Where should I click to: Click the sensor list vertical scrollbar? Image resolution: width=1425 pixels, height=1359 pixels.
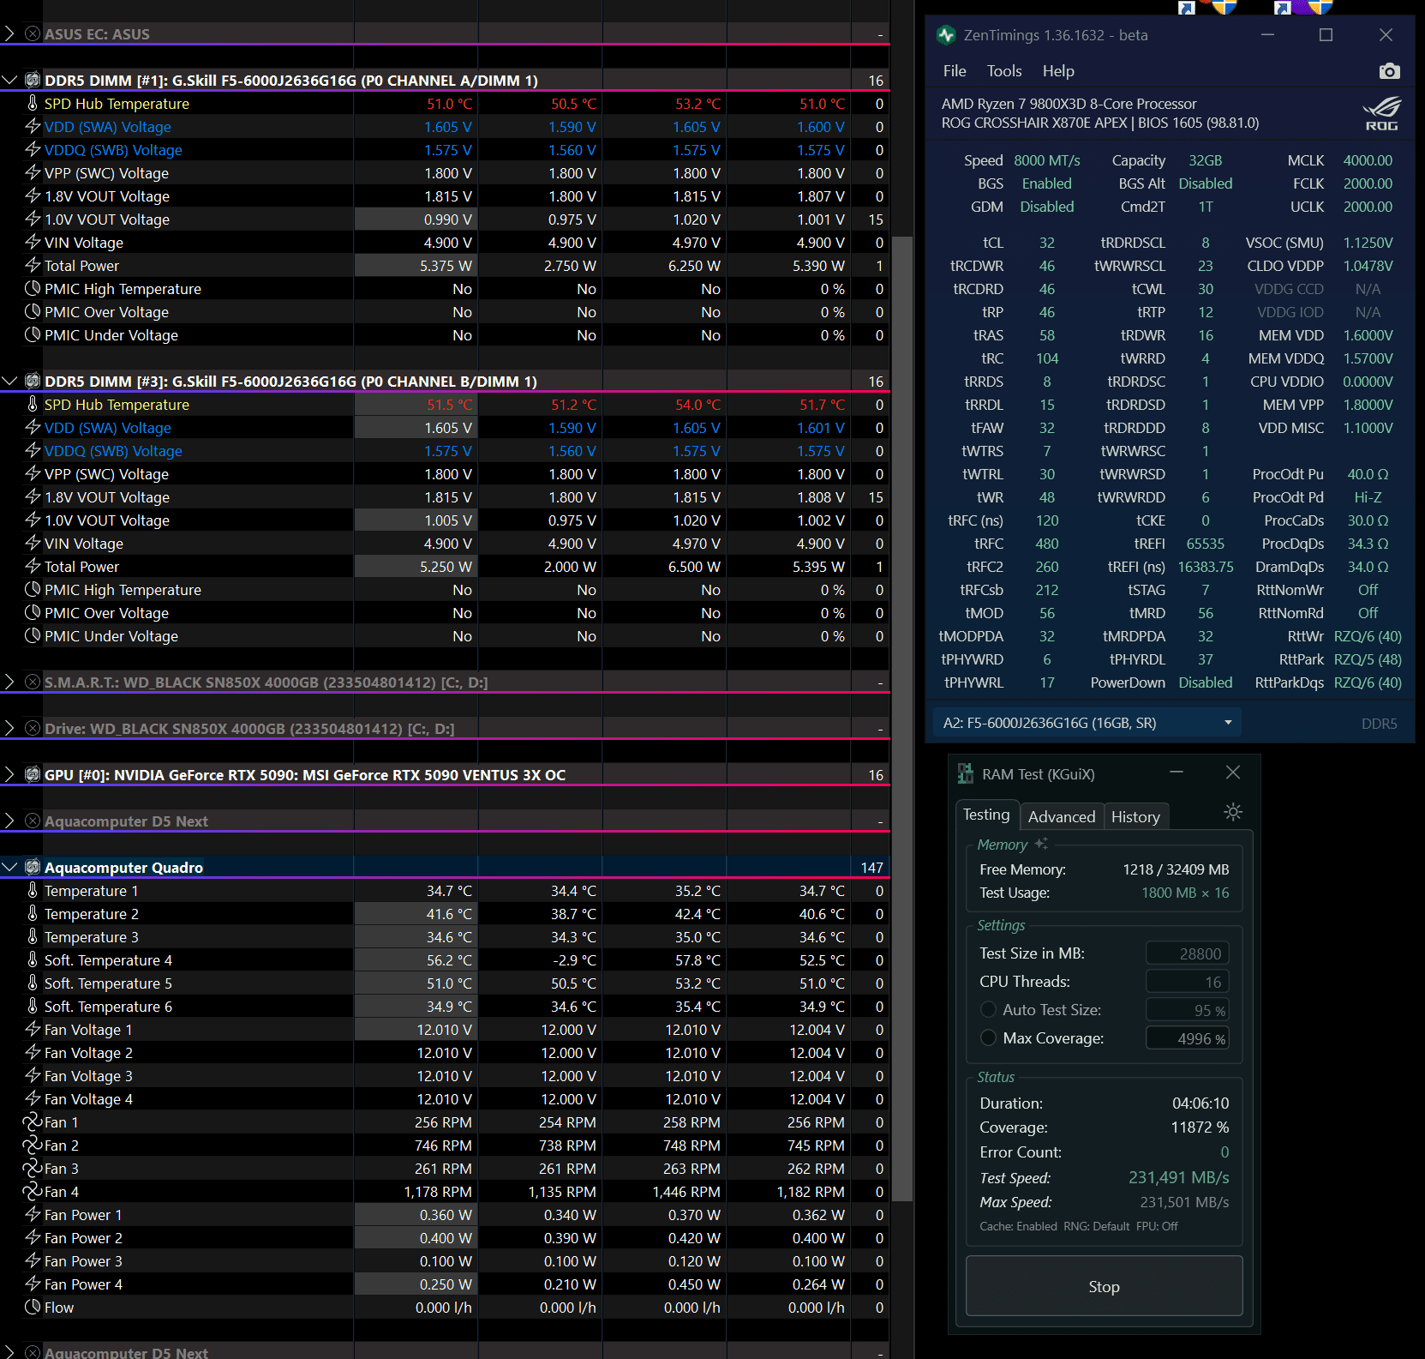pyautogui.click(x=901, y=717)
